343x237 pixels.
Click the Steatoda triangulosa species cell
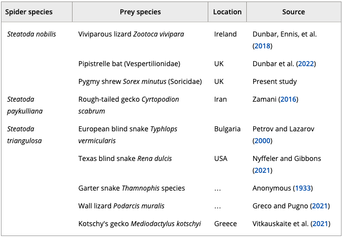(x=25, y=135)
